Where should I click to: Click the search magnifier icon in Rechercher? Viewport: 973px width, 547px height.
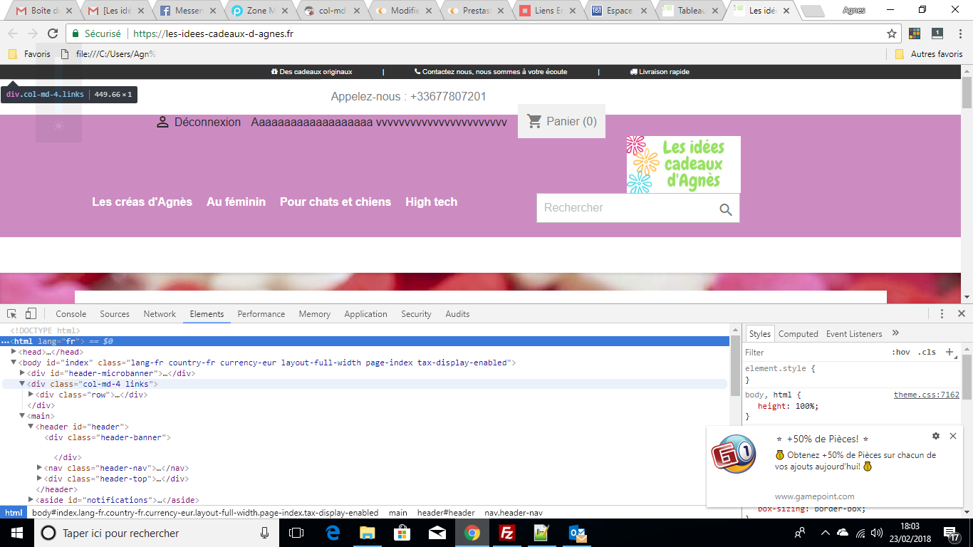point(726,209)
